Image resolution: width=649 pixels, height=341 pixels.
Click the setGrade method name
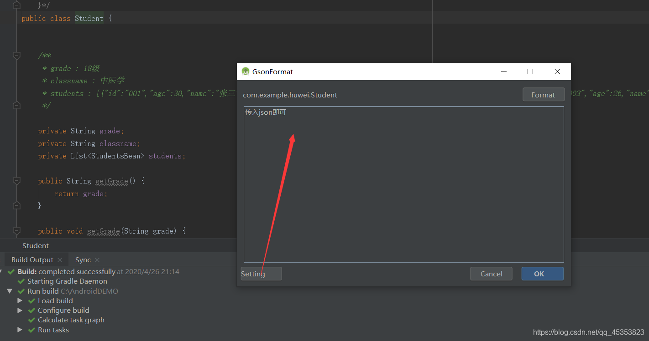[104, 231]
